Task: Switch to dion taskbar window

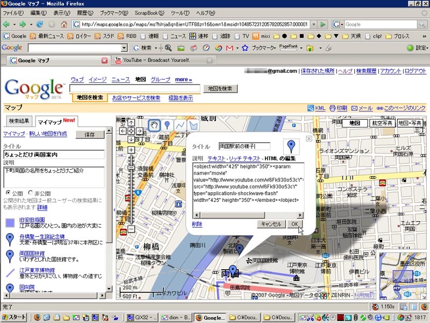Action: click(x=175, y=318)
